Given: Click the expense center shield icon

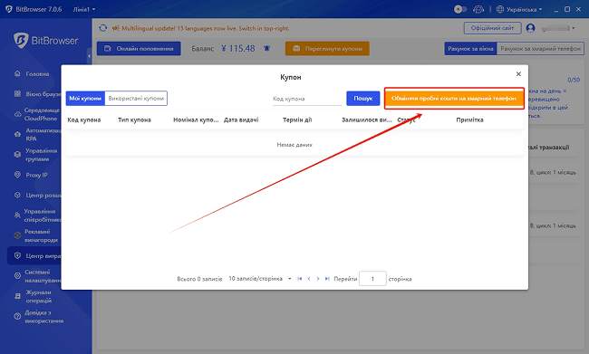Looking at the screenshot, I should coord(17,255).
